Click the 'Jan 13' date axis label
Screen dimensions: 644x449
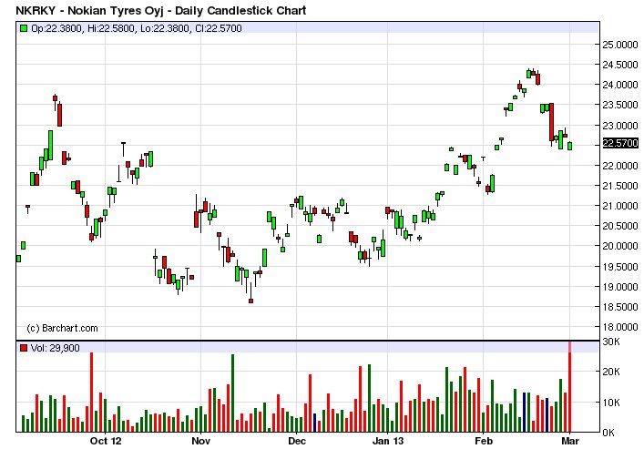388,441
